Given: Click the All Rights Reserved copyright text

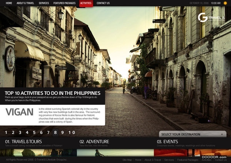Looking at the screenshot, I should pos(37,160).
